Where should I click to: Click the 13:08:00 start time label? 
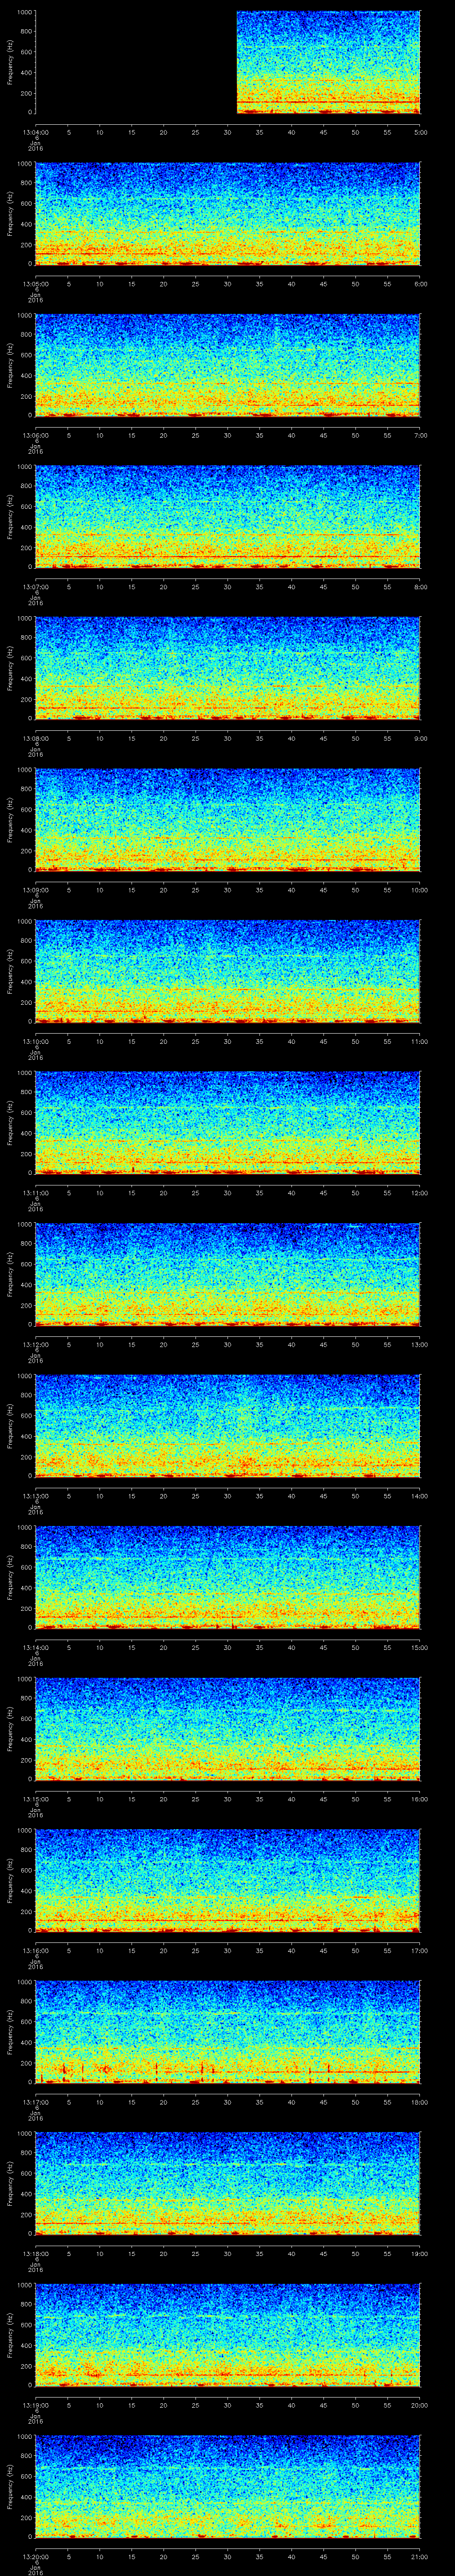click(x=36, y=738)
